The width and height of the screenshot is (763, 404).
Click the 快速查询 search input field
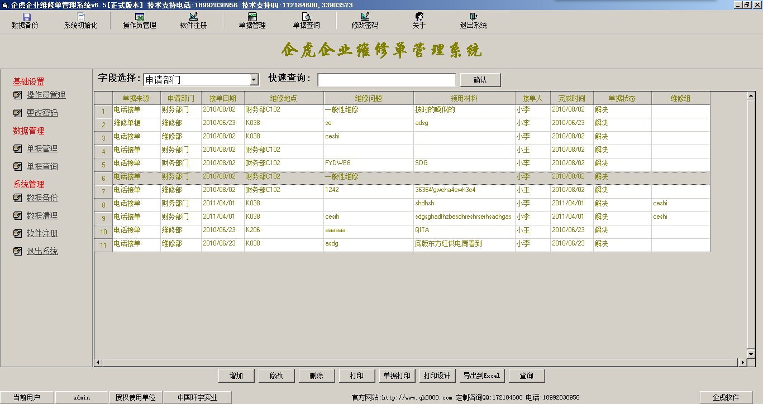coord(387,80)
